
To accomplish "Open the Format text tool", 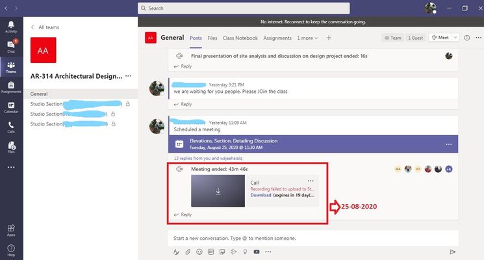I will pos(176,252).
